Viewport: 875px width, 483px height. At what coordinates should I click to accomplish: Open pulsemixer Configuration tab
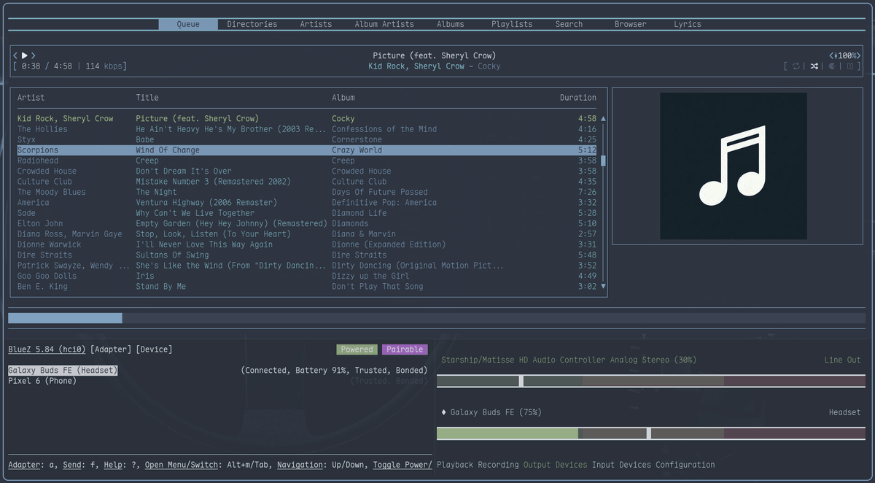[685, 465]
